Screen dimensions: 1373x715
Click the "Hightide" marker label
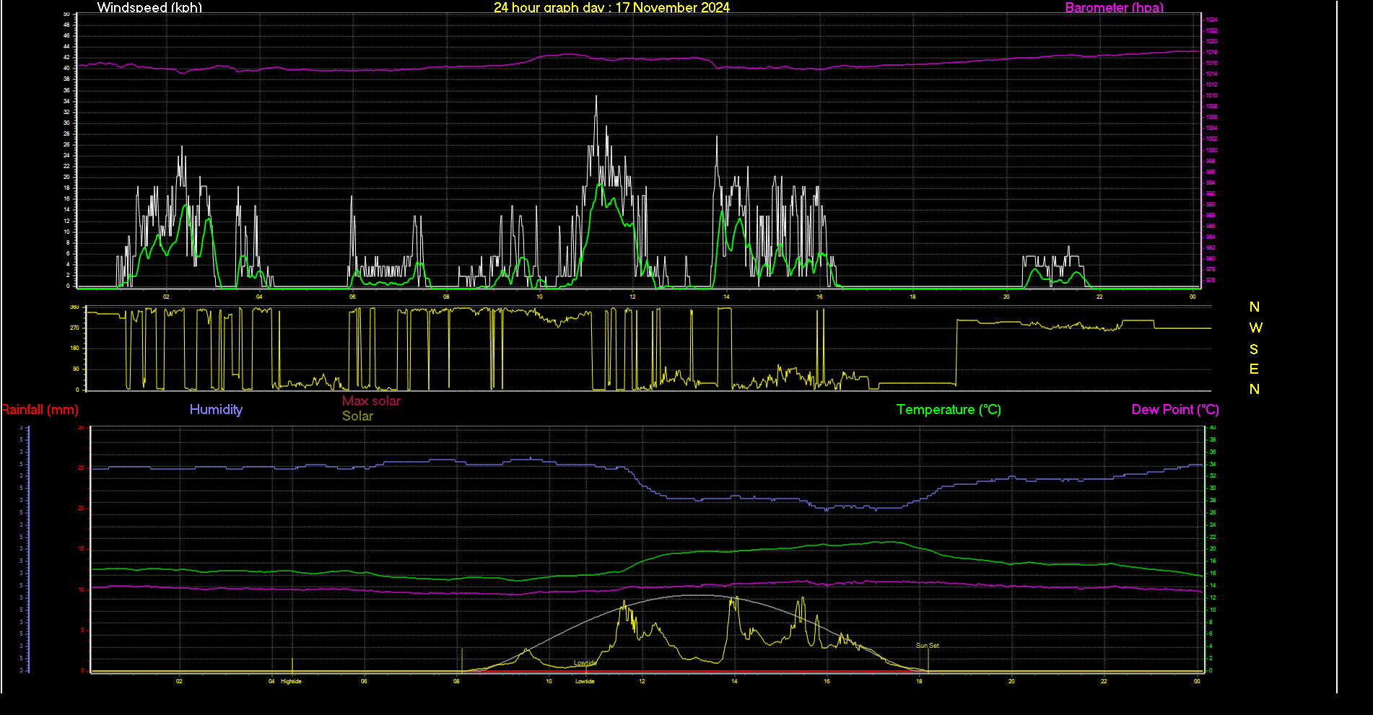coord(291,681)
